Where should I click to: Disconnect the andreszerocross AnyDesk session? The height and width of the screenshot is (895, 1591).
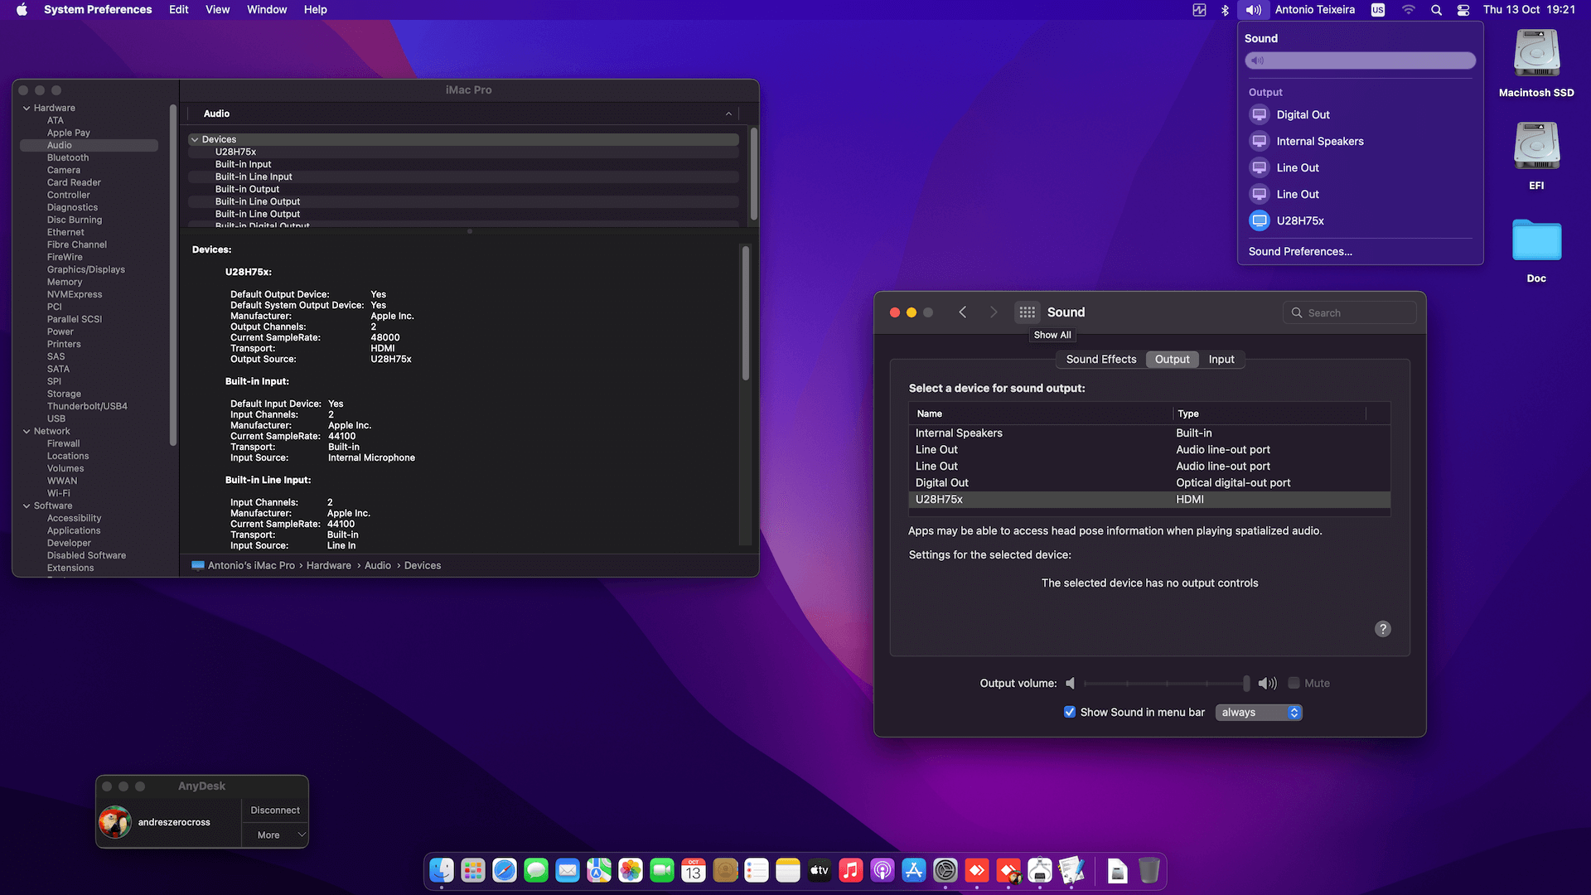click(274, 810)
